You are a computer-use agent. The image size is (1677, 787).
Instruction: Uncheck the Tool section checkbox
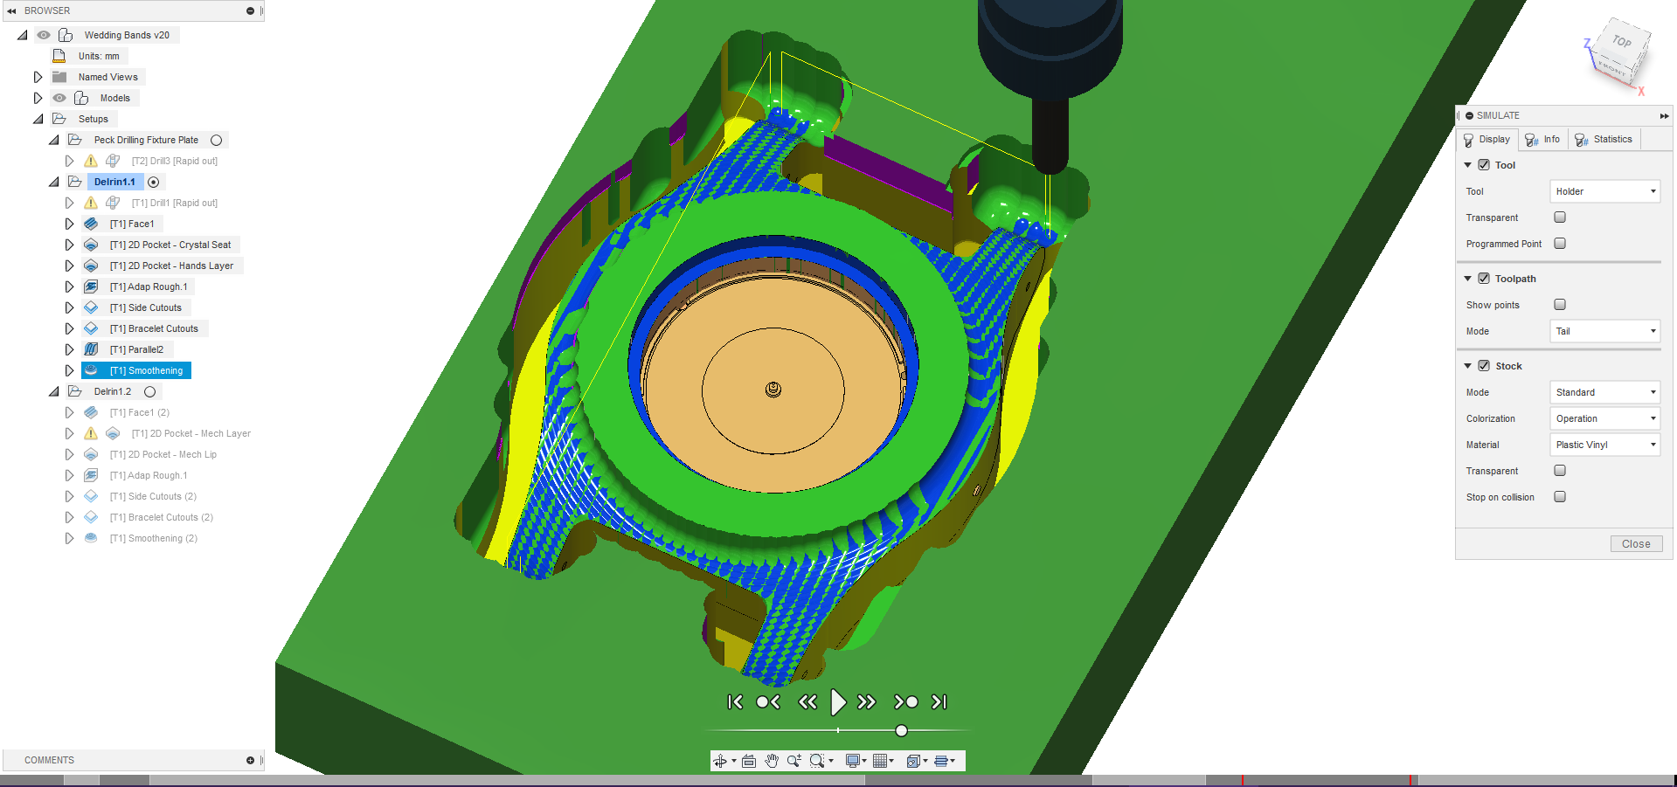pyautogui.click(x=1484, y=164)
